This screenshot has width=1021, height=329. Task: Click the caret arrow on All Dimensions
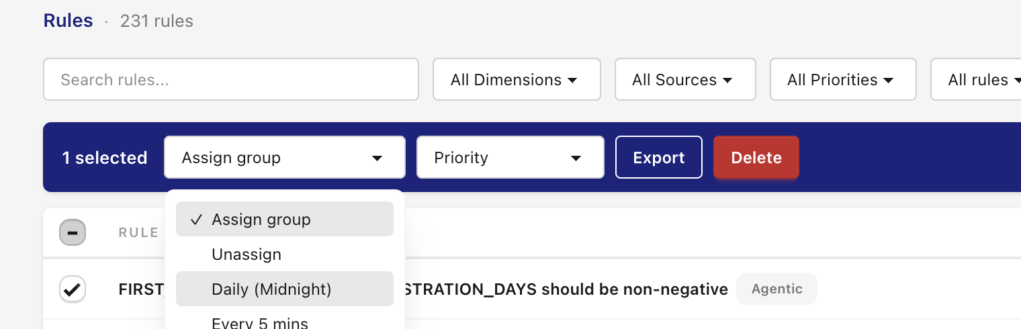(572, 81)
